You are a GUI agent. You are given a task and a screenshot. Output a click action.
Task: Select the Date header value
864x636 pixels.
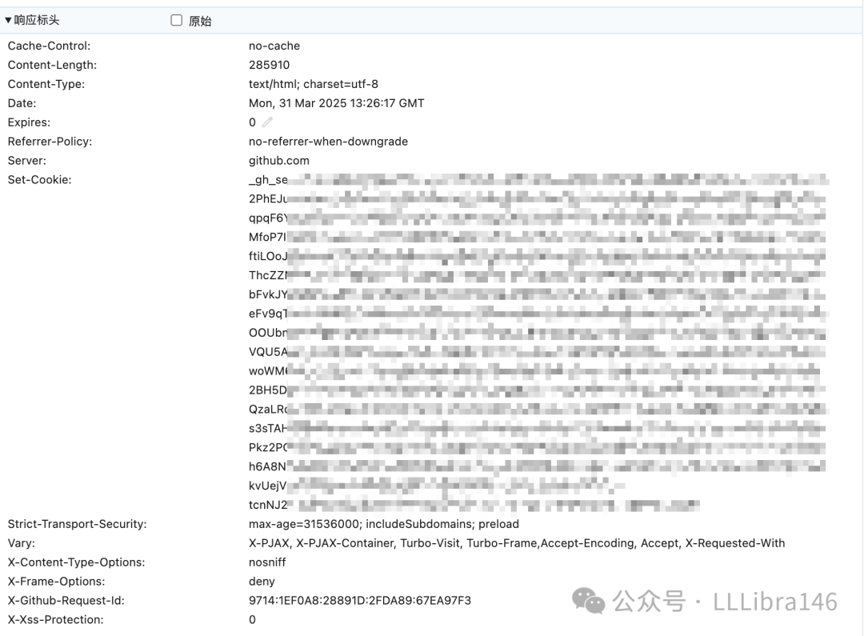pos(336,103)
